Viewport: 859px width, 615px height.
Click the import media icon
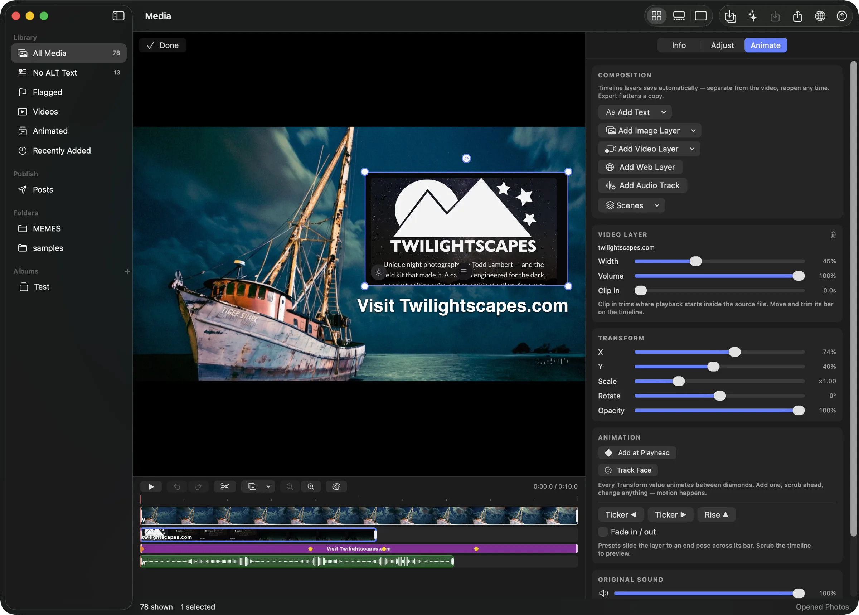730,16
